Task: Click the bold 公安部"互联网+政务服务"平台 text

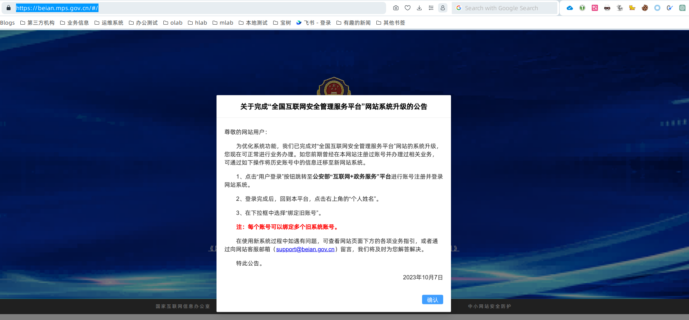Action: click(x=352, y=177)
